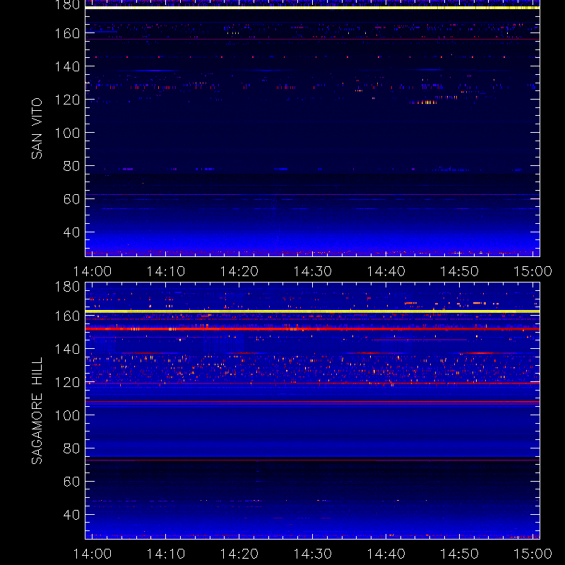Pick the 100 tick label on the Sagamore Hill plot

(x=67, y=415)
